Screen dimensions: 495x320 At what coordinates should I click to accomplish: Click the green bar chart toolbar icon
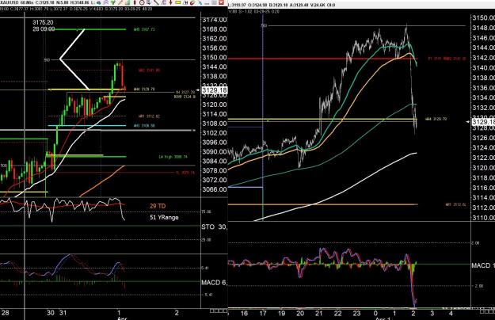(x=128, y=2)
